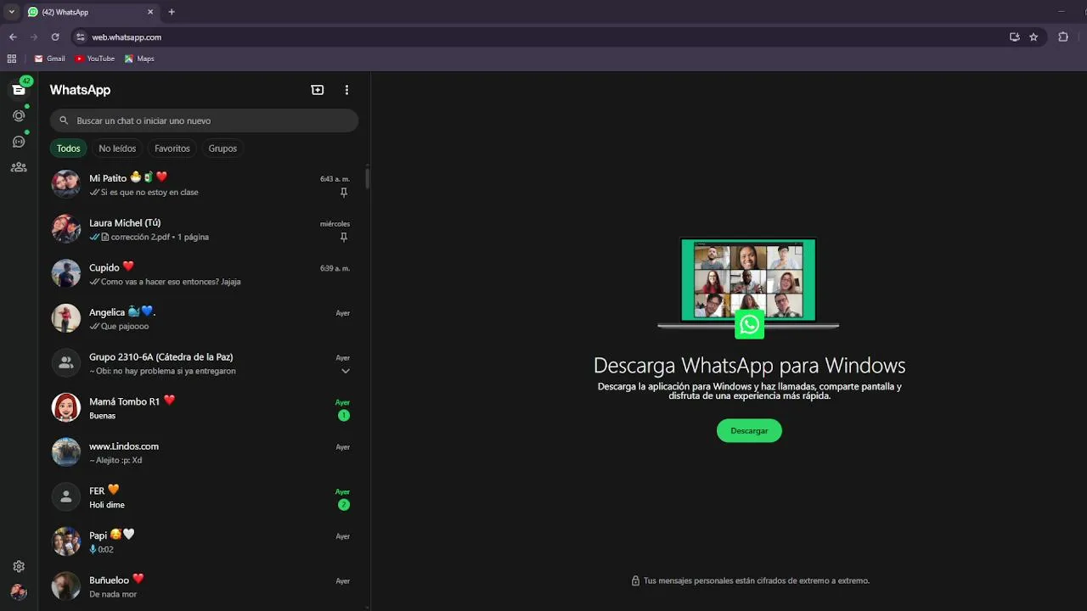Open a new browser tab with plus
Image resolution: width=1087 pixels, height=611 pixels.
172,12
